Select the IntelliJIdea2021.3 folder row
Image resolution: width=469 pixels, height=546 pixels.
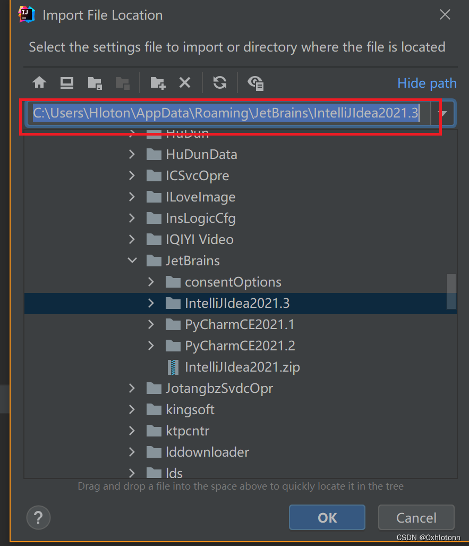coord(240,303)
